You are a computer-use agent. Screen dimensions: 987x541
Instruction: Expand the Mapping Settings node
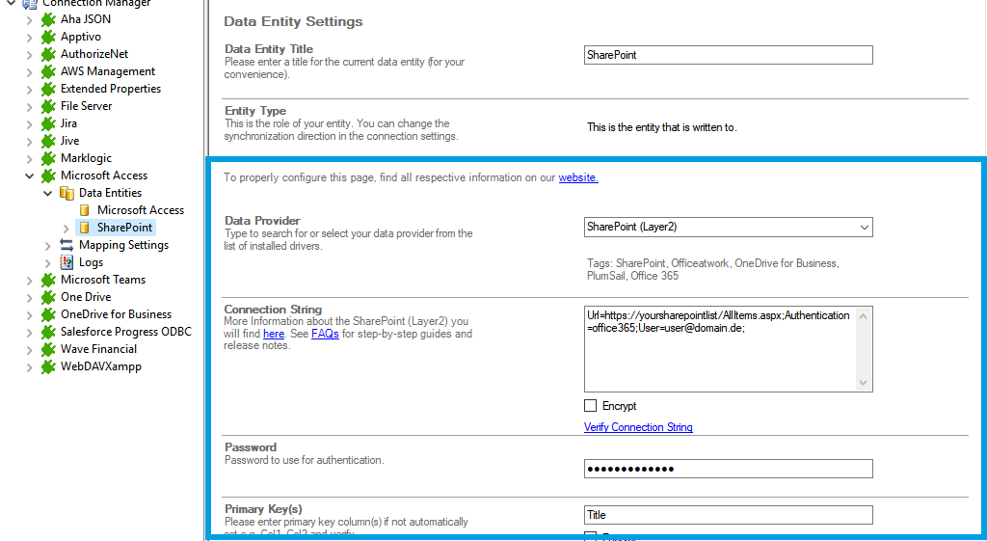tap(48, 245)
